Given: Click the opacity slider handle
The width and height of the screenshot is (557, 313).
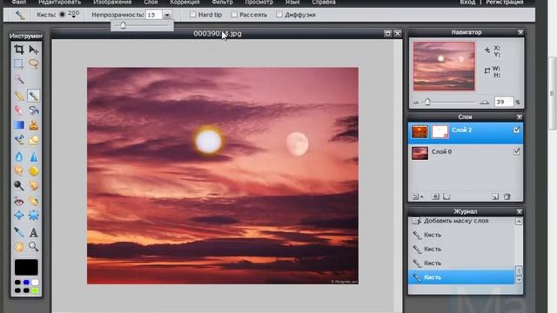Looking at the screenshot, I should (x=123, y=25).
